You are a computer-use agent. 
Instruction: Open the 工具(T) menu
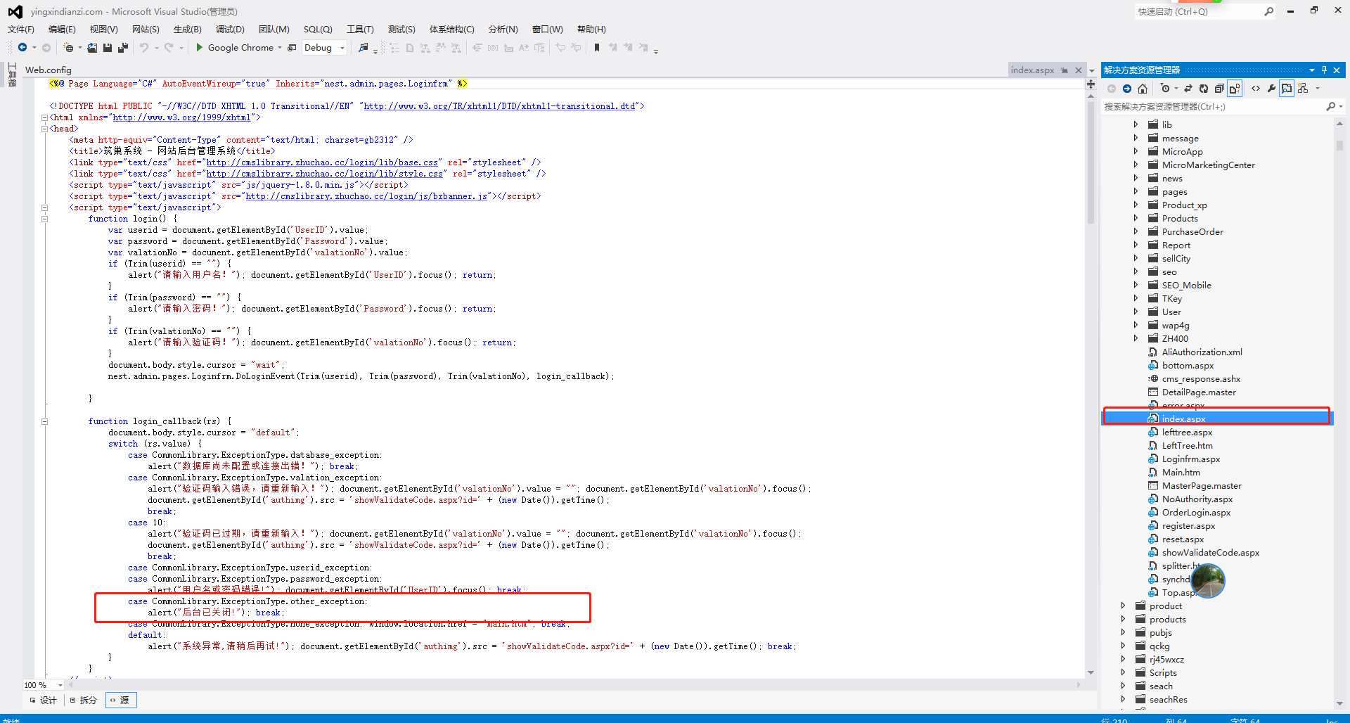(360, 29)
